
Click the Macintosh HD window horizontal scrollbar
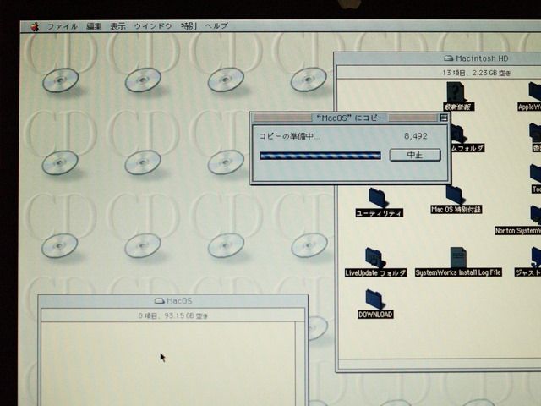(440, 364)
